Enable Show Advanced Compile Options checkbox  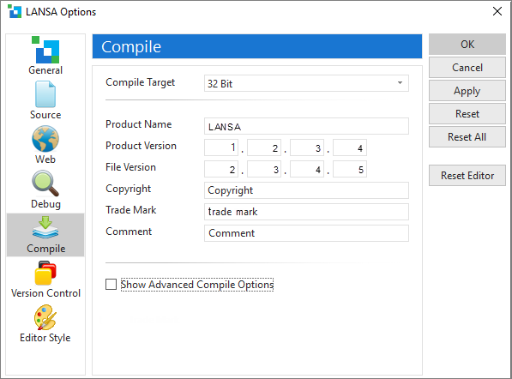111,285
